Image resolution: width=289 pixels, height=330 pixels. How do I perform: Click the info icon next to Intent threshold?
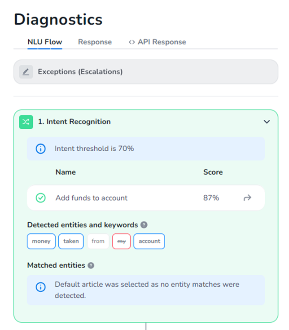point(40,149)
